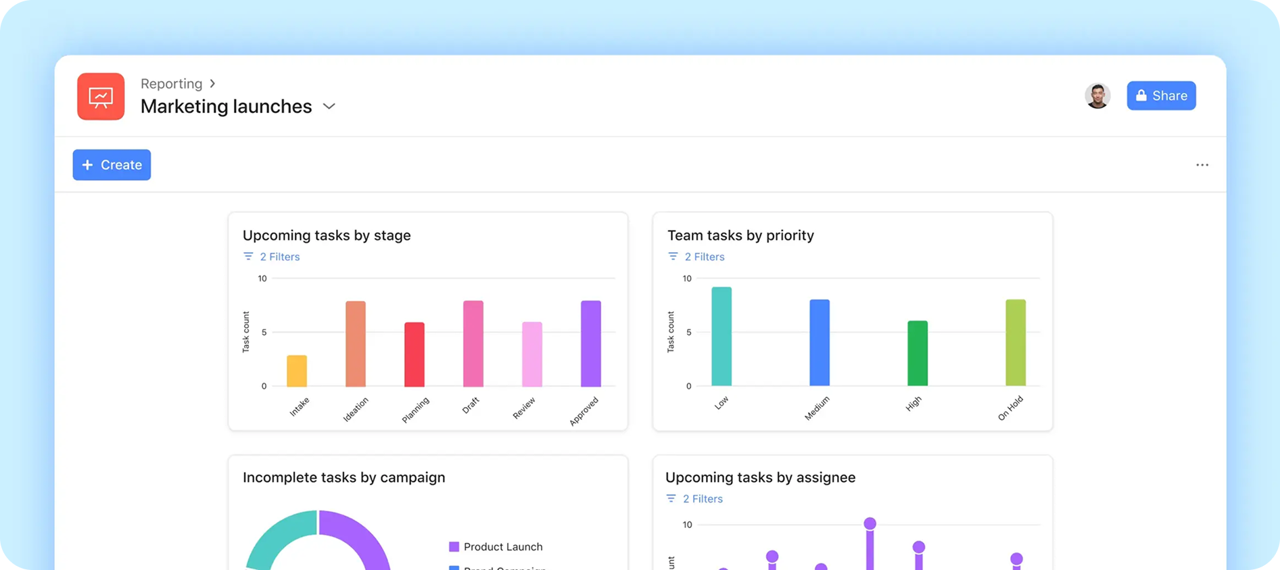
Task: Go back to Reporting breadcrumb
Action: pyautogui.click(x=171, y=83)
